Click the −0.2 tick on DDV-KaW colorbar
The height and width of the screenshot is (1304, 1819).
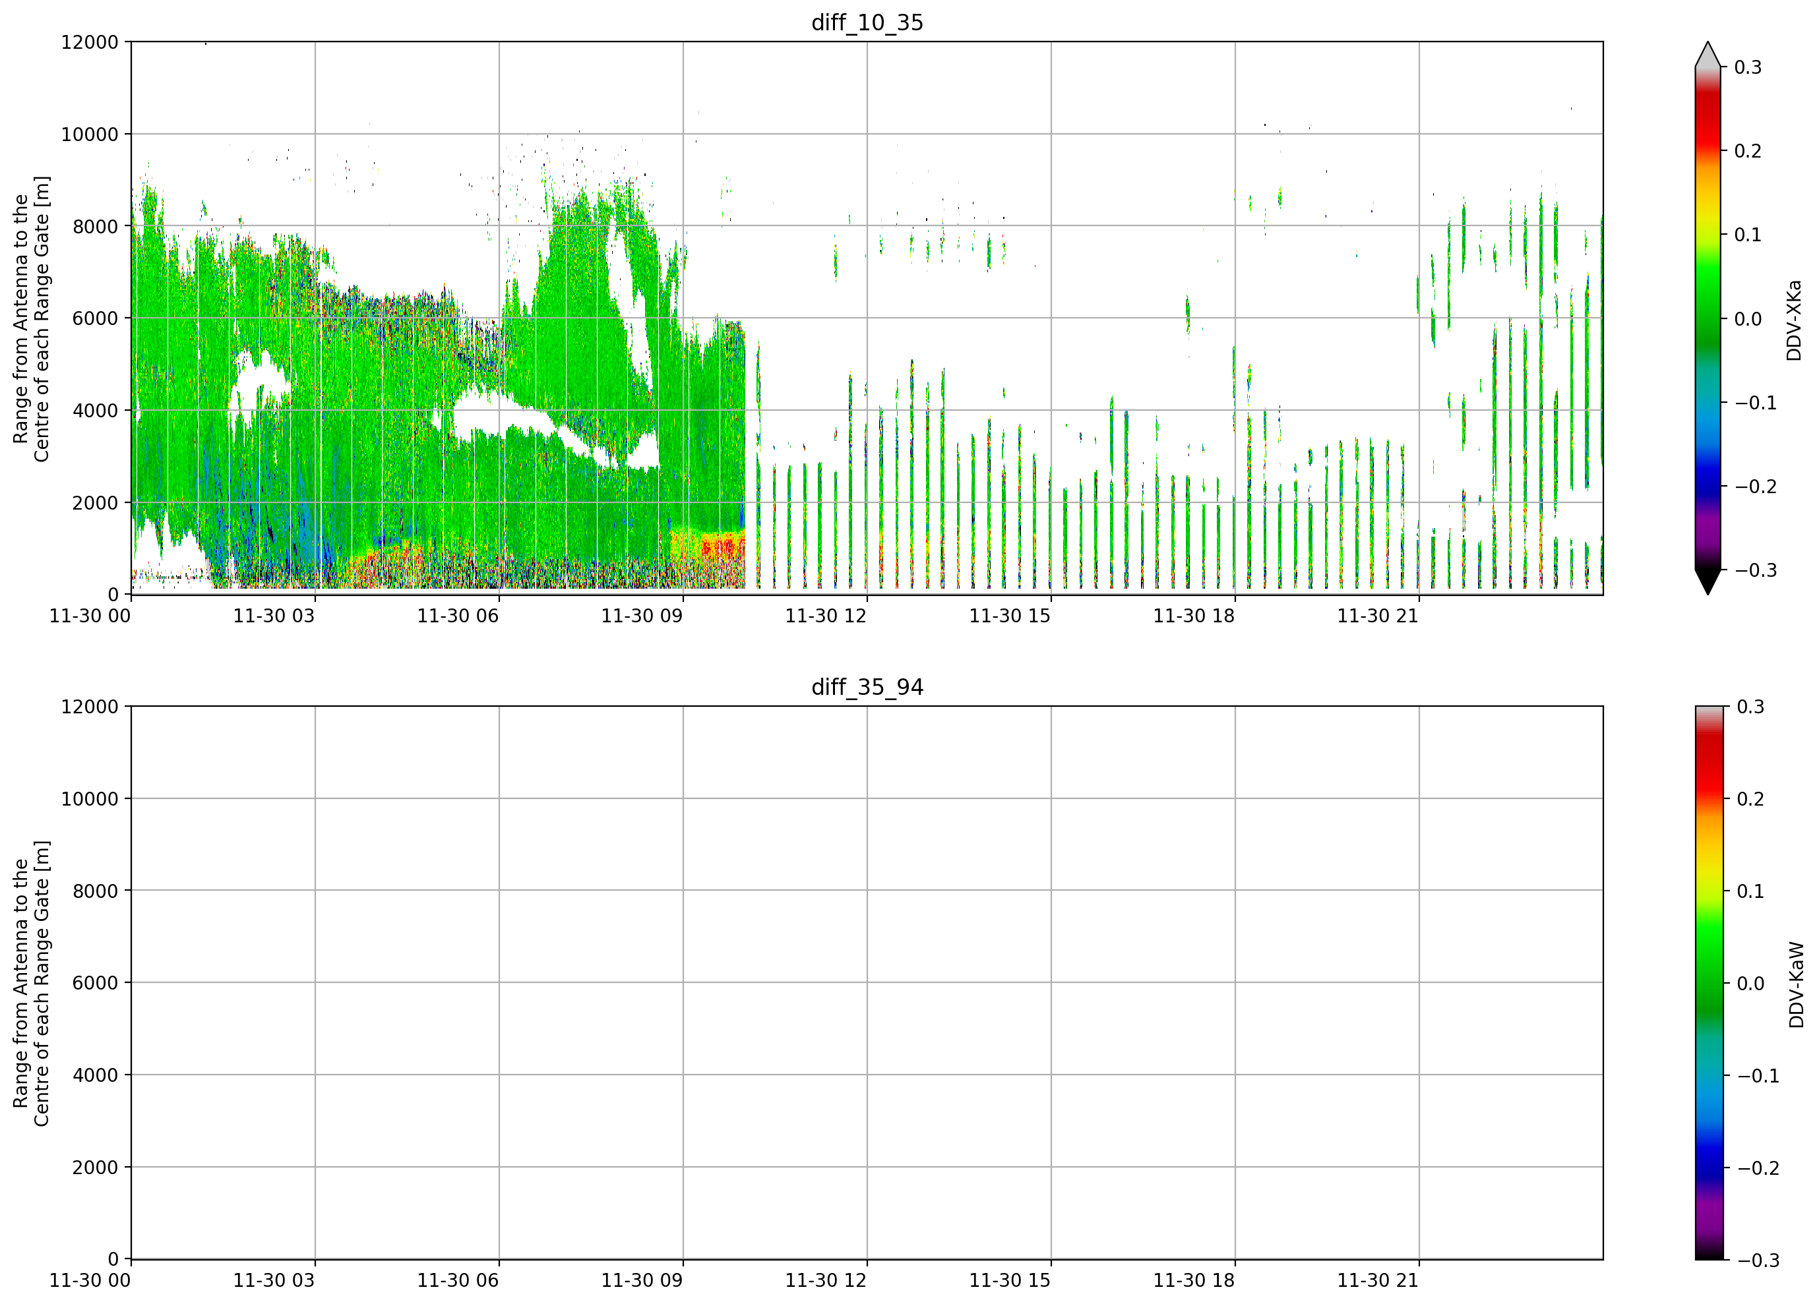click(1758, 1167)
